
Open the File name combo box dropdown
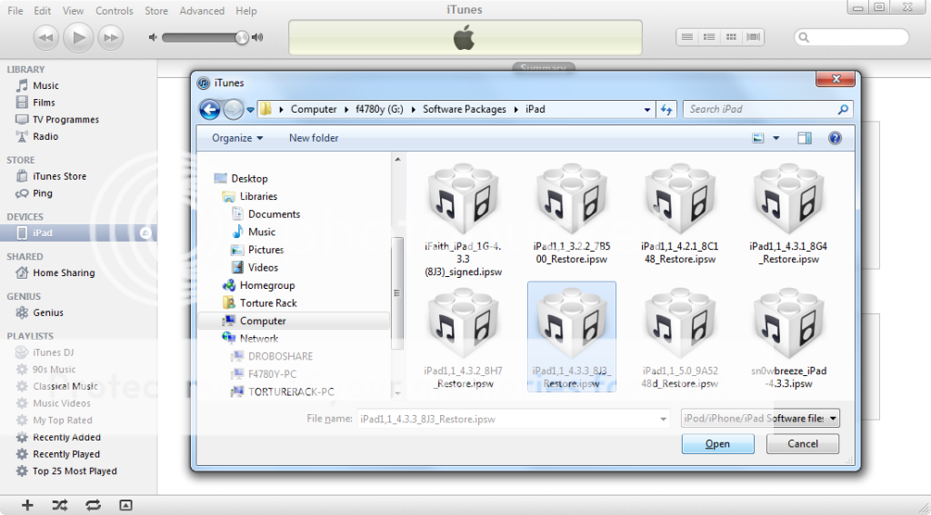(663, 419)
